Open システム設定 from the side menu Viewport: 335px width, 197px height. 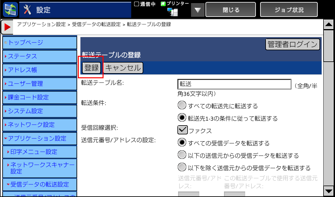click(x=40, y=111)
